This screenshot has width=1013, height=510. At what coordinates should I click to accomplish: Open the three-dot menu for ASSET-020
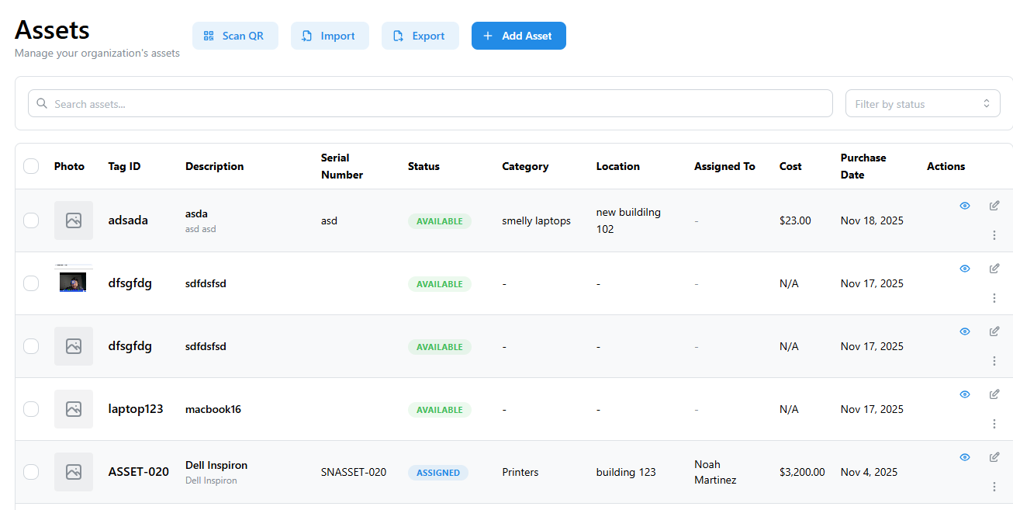pos(994,487)
